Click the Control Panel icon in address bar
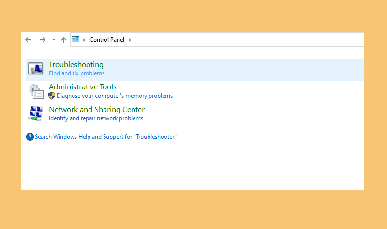This screenshot has height=229, width=387. [75, 39]
